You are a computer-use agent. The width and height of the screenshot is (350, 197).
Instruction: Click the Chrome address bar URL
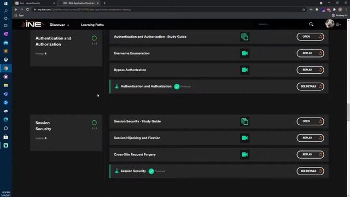point(84,10)
